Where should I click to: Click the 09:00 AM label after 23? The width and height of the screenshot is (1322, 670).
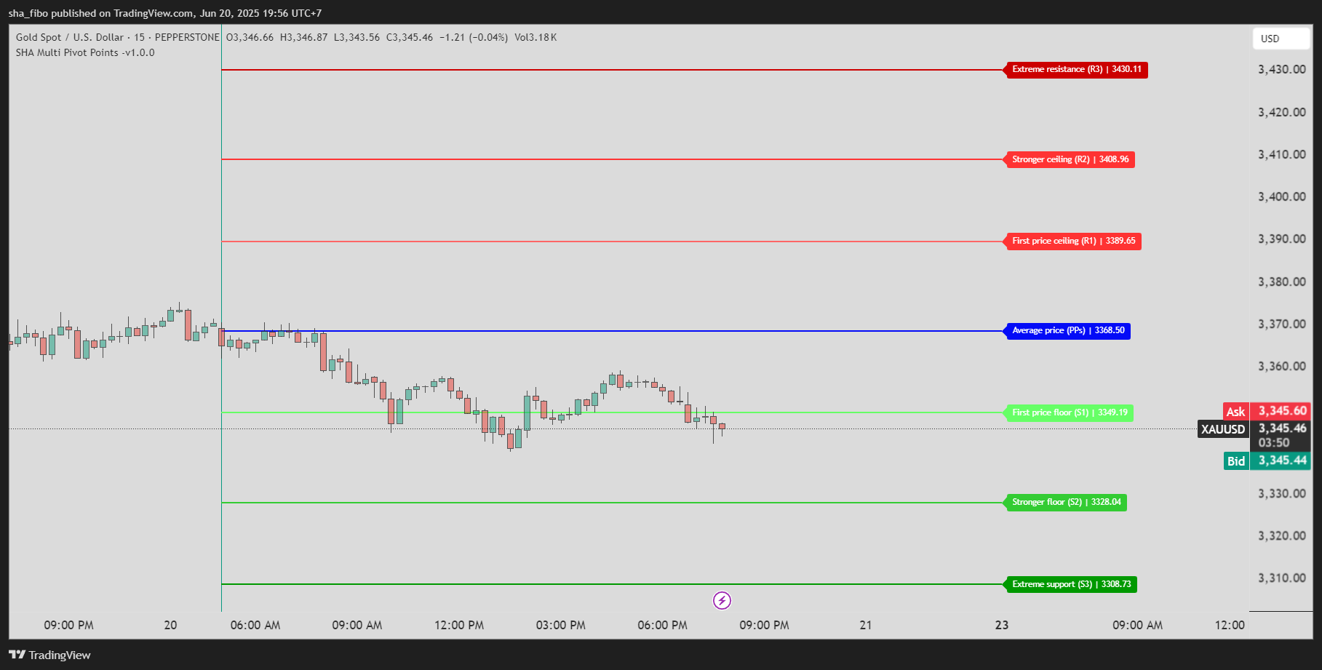[1137, 625]
